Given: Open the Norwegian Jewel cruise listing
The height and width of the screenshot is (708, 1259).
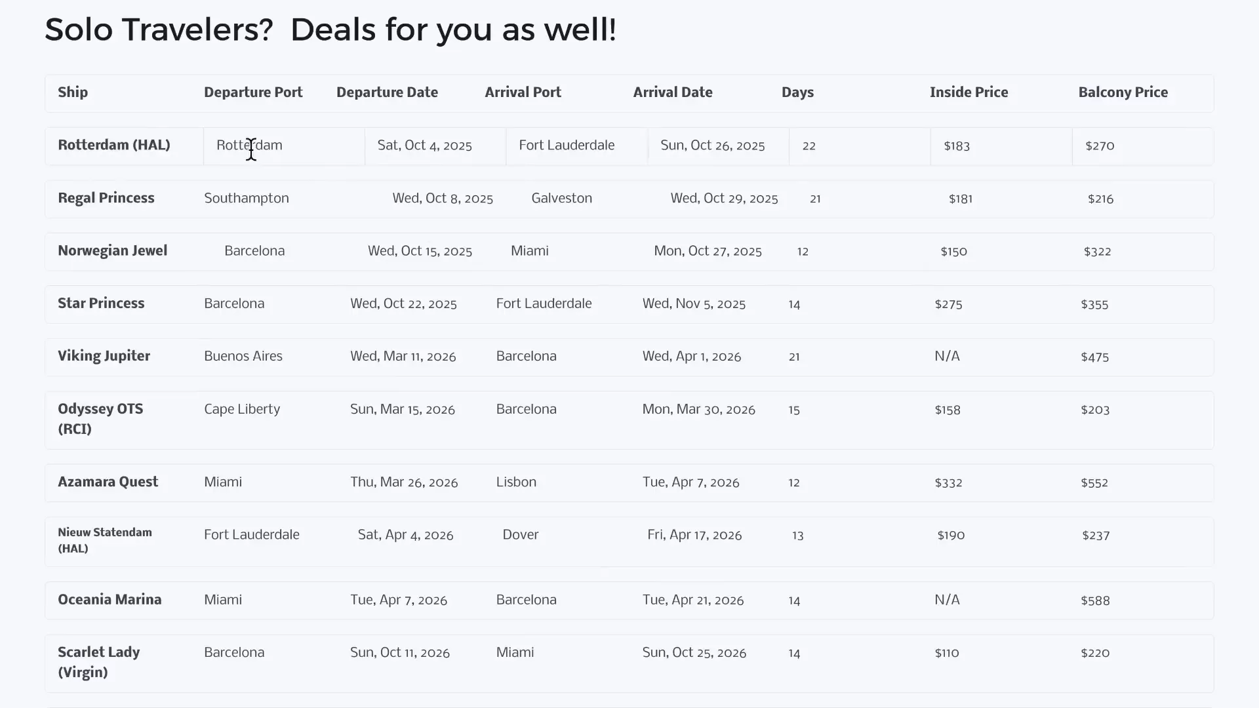Looking at the screenshot, I should 113,251.
